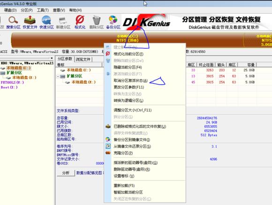Click the 24.9GB value
272x205 pixels.
click(212, 122)
